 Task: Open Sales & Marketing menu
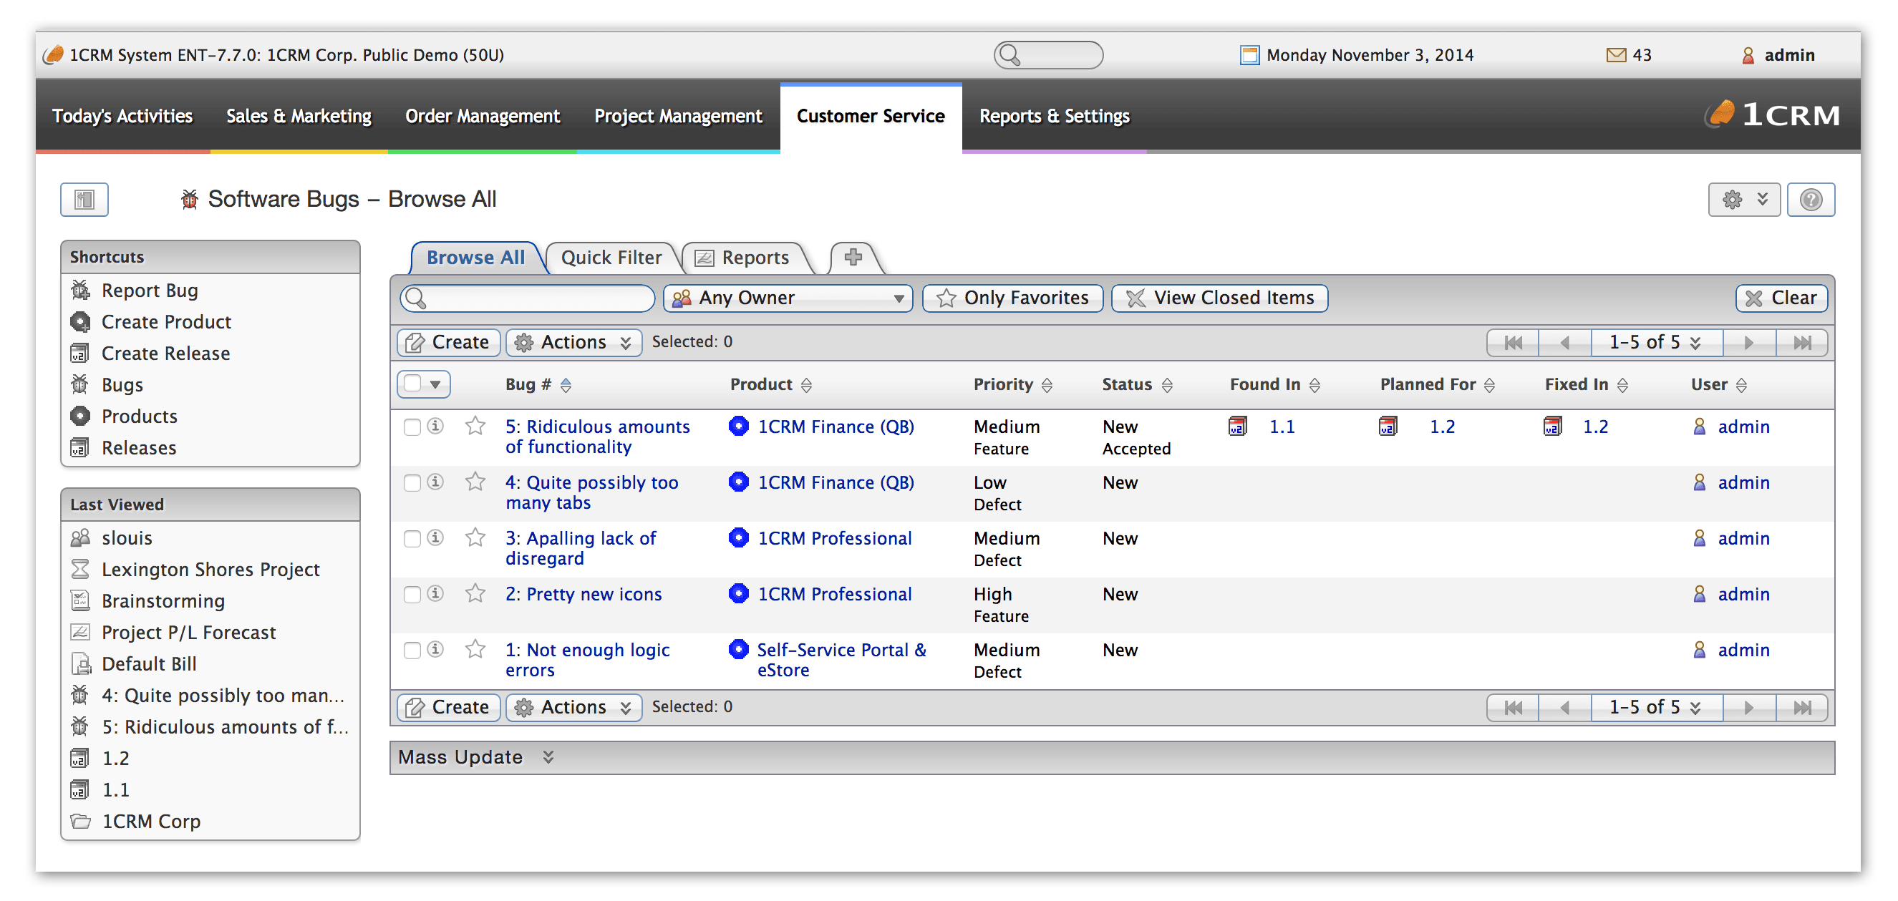(x=299, y=117)
